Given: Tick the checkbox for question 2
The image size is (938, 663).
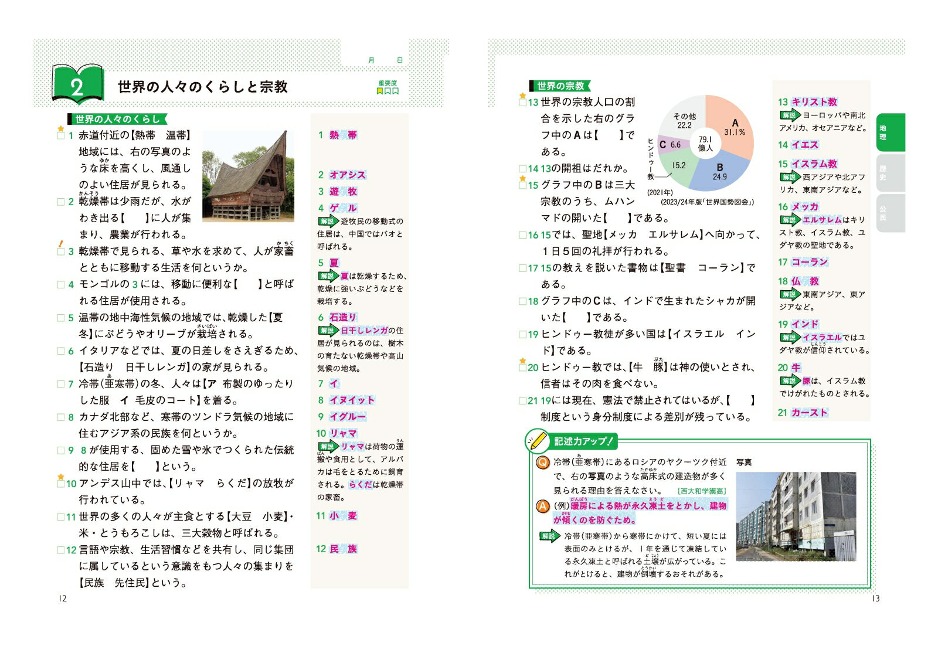Looking at the screenshot, I should click(60, 202).
